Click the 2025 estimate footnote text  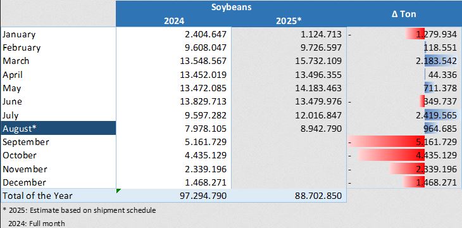coord(80,210)
